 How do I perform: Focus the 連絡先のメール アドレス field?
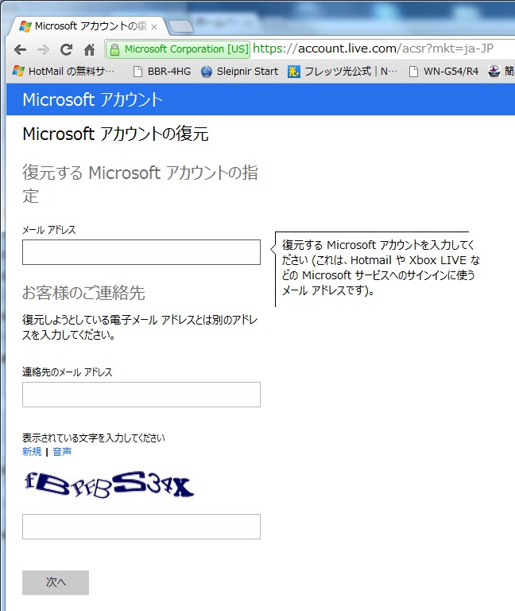[141, 395]
